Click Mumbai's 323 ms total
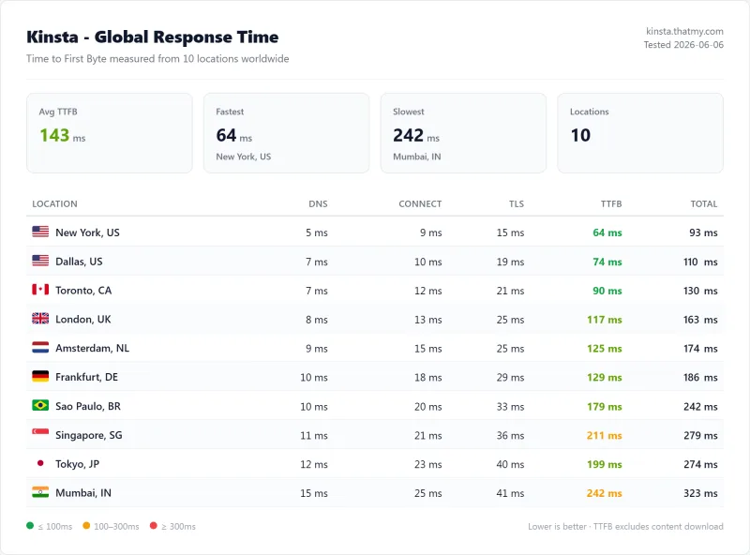 point(700,493)
